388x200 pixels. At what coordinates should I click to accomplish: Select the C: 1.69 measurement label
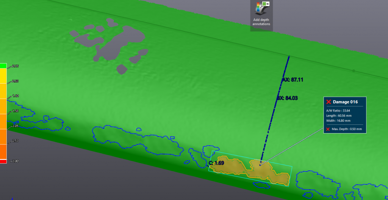pyautogui.click(x=216, y=163)
